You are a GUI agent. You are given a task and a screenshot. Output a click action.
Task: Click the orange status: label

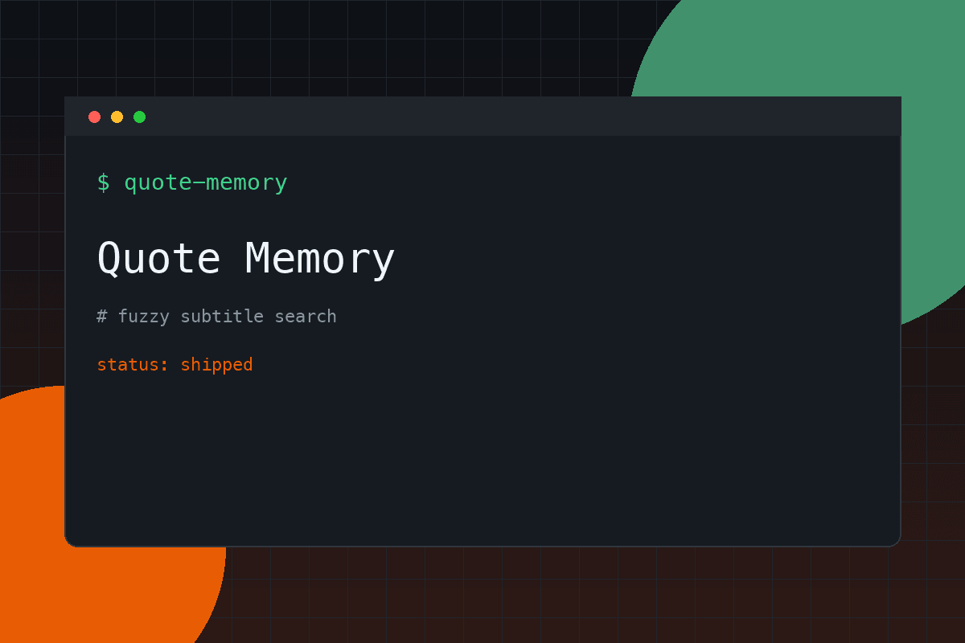tap(133, 364)
